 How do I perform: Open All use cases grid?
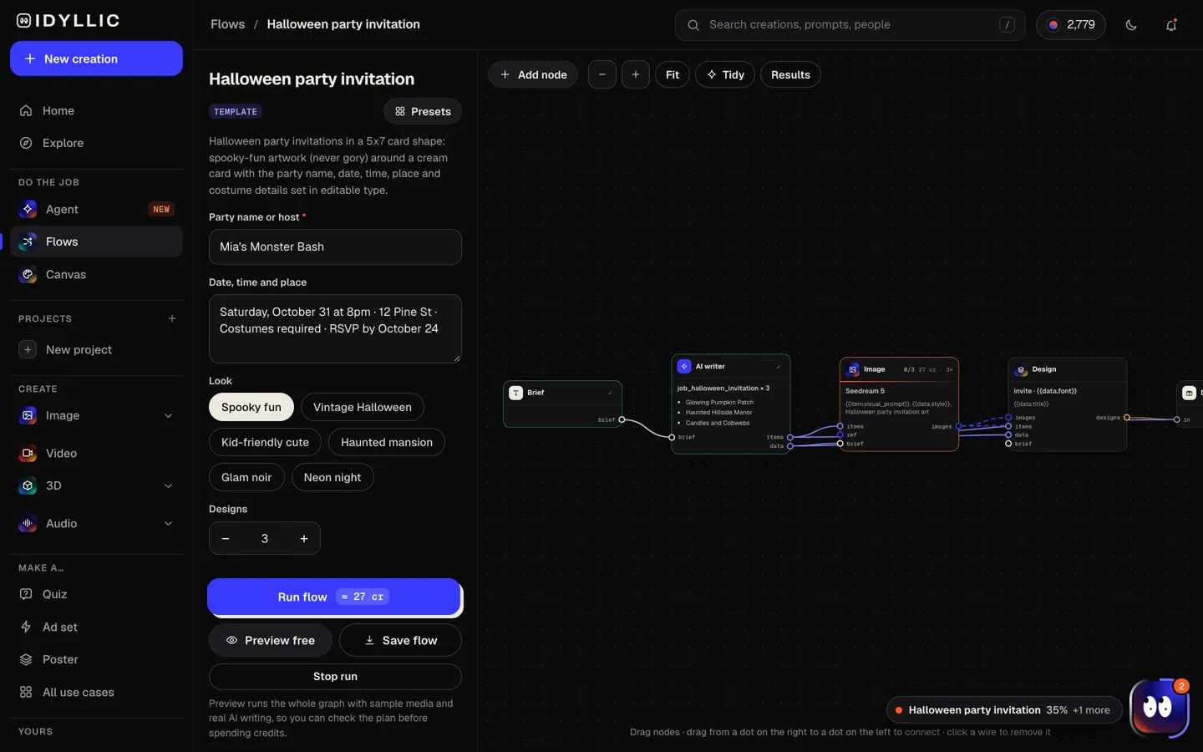[96, 692]
